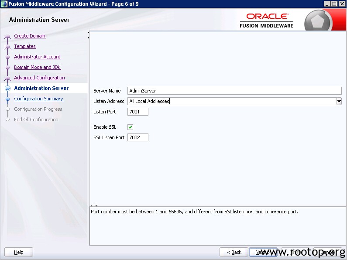Open the Templates step link
Viewport: 347px width, 260px height.
coord(25,46)
